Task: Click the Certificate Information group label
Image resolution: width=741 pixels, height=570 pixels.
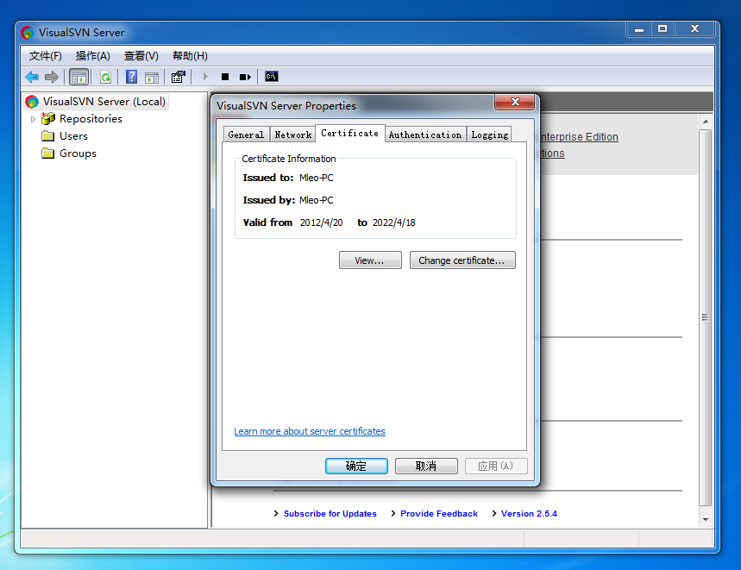Action: 289,159
